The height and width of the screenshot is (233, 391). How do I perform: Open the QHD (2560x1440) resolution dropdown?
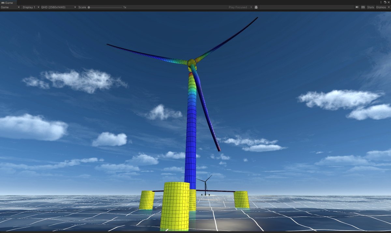58,7
